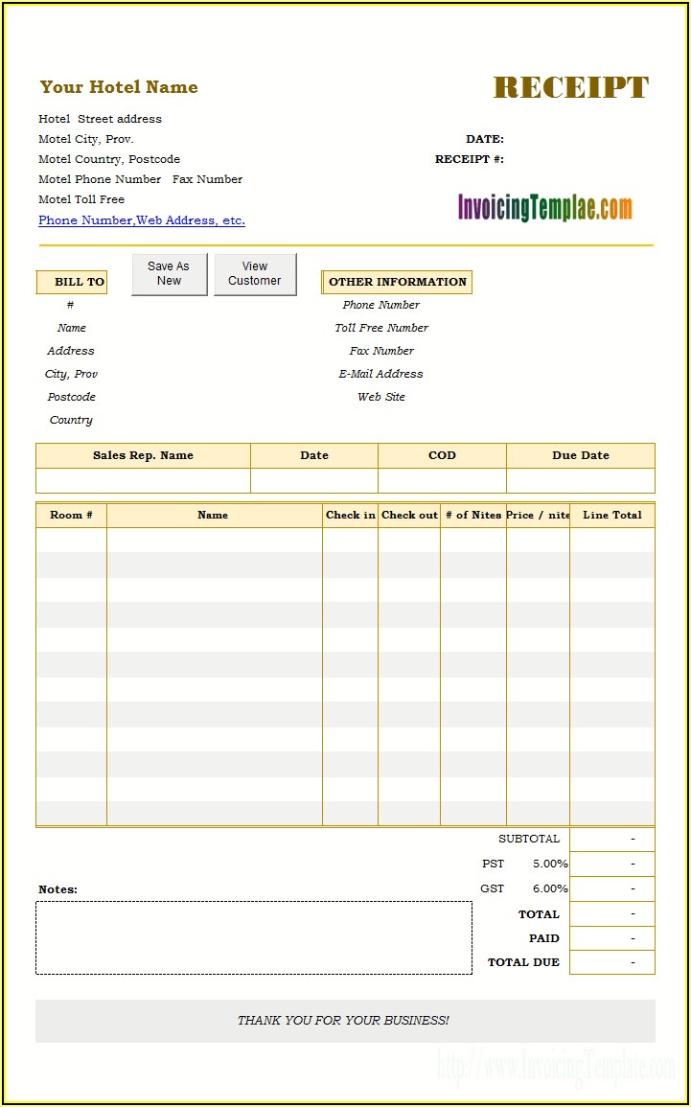This screenshot has height=1107, width=691.
Task: Click the OTHER INFORMATION header cell
Action: coord(397,282)
